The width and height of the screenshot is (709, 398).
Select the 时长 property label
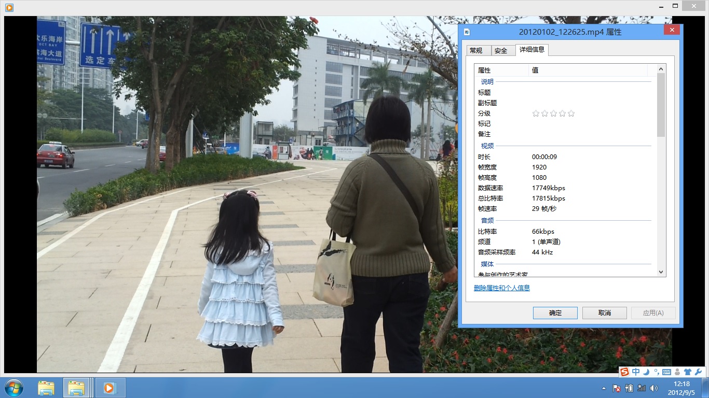point(484,157)
